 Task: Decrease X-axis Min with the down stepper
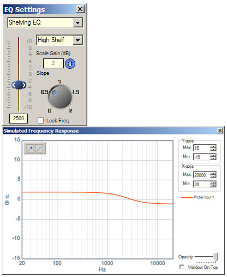(x=213, y=186)
